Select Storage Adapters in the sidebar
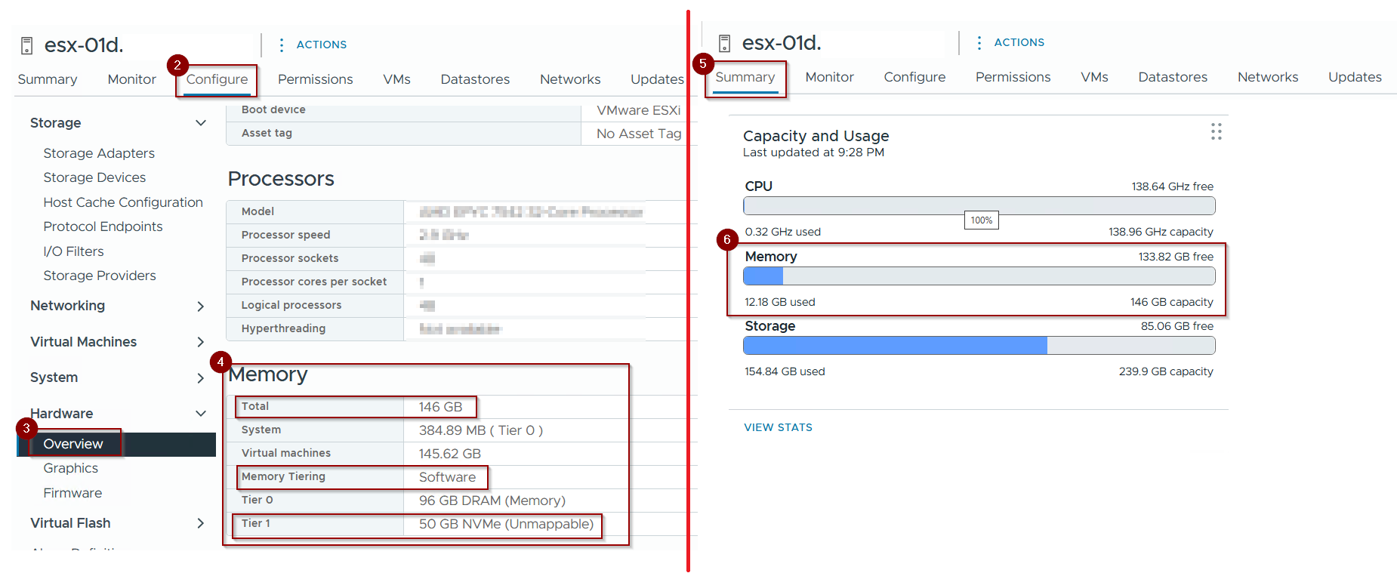Viewport: 1397px width, 573px height. pos(99,153)
